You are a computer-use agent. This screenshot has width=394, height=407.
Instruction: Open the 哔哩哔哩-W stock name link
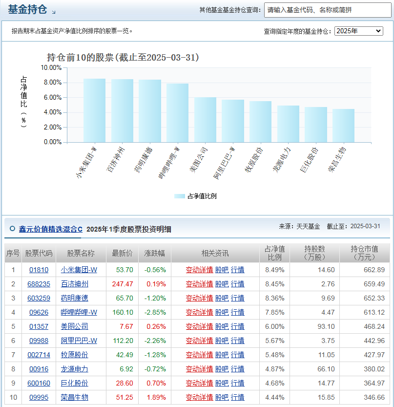(79, 312)
